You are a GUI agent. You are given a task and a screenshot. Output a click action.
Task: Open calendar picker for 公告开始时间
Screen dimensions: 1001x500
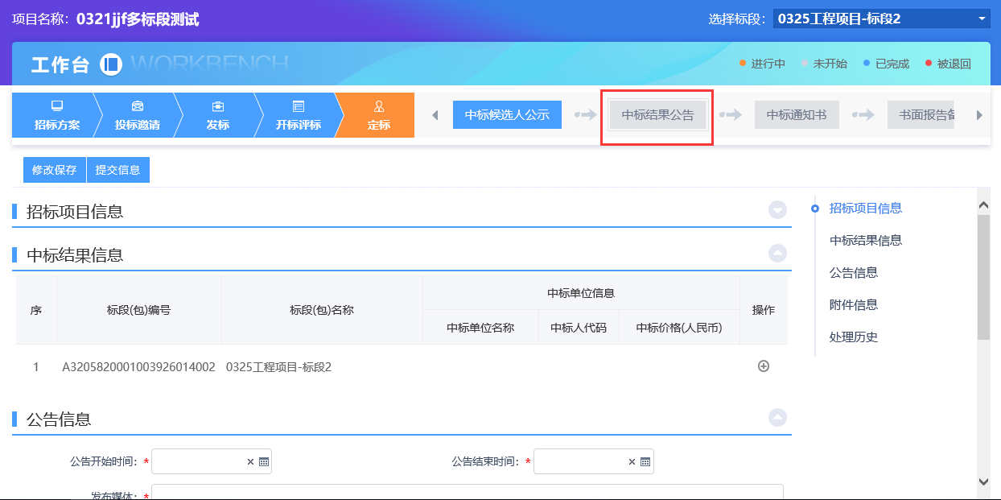pos(264,462)
